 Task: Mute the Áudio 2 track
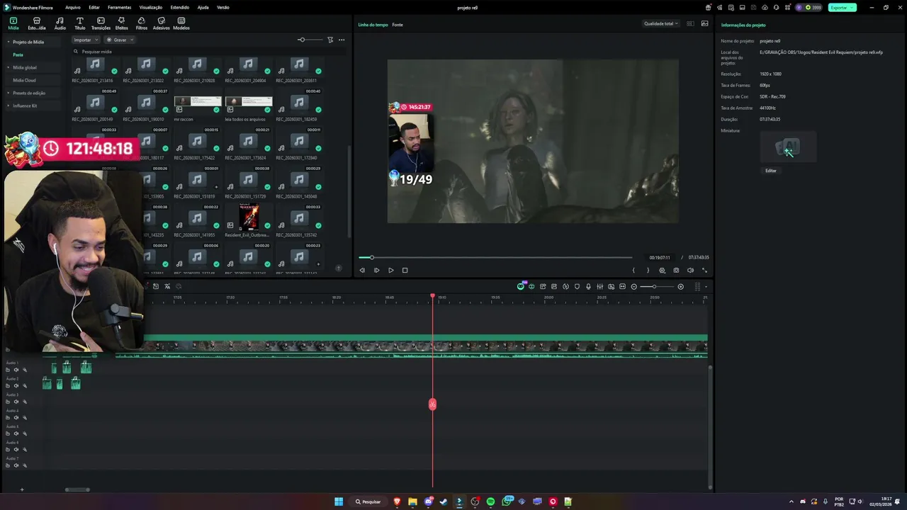[x=16, y=386]
